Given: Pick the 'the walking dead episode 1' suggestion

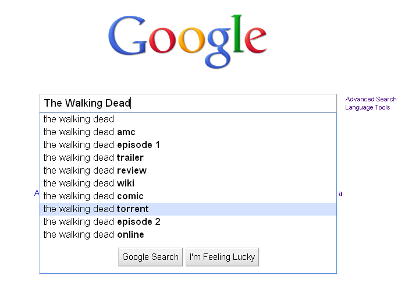Looking at the screenshot, I should click(x=188, y=145).
